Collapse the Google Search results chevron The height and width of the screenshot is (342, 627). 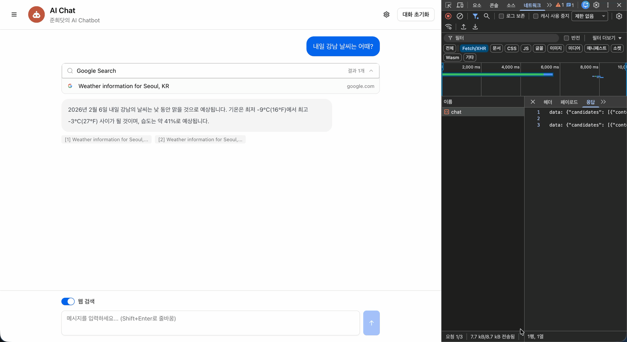click(371, 71)
